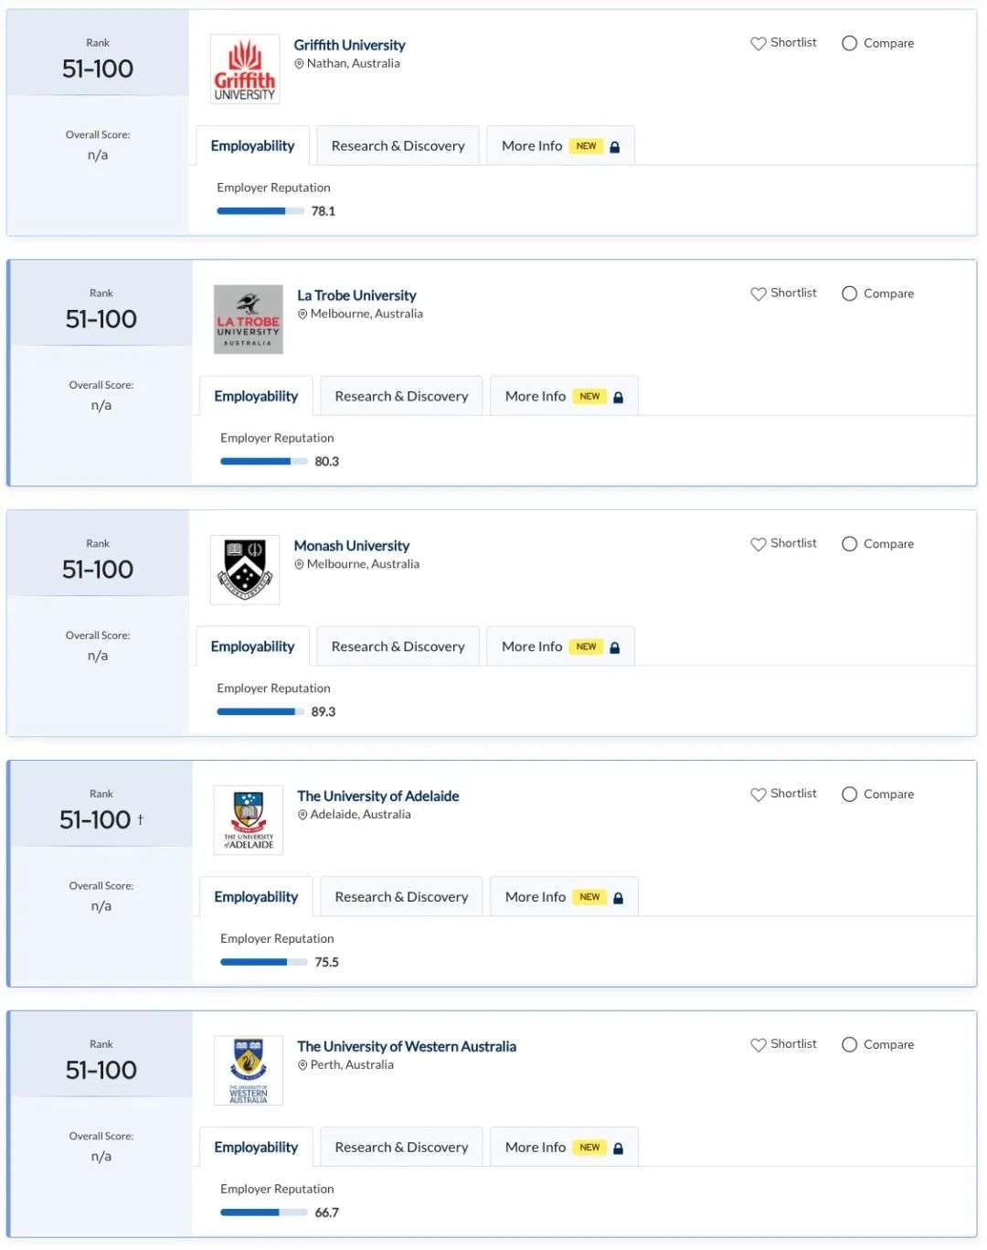The width and height of the screenshot is (987, 1250).
Task: Open the Monash University crest logo
Action: pyautogui.click(x=245, y=570)
